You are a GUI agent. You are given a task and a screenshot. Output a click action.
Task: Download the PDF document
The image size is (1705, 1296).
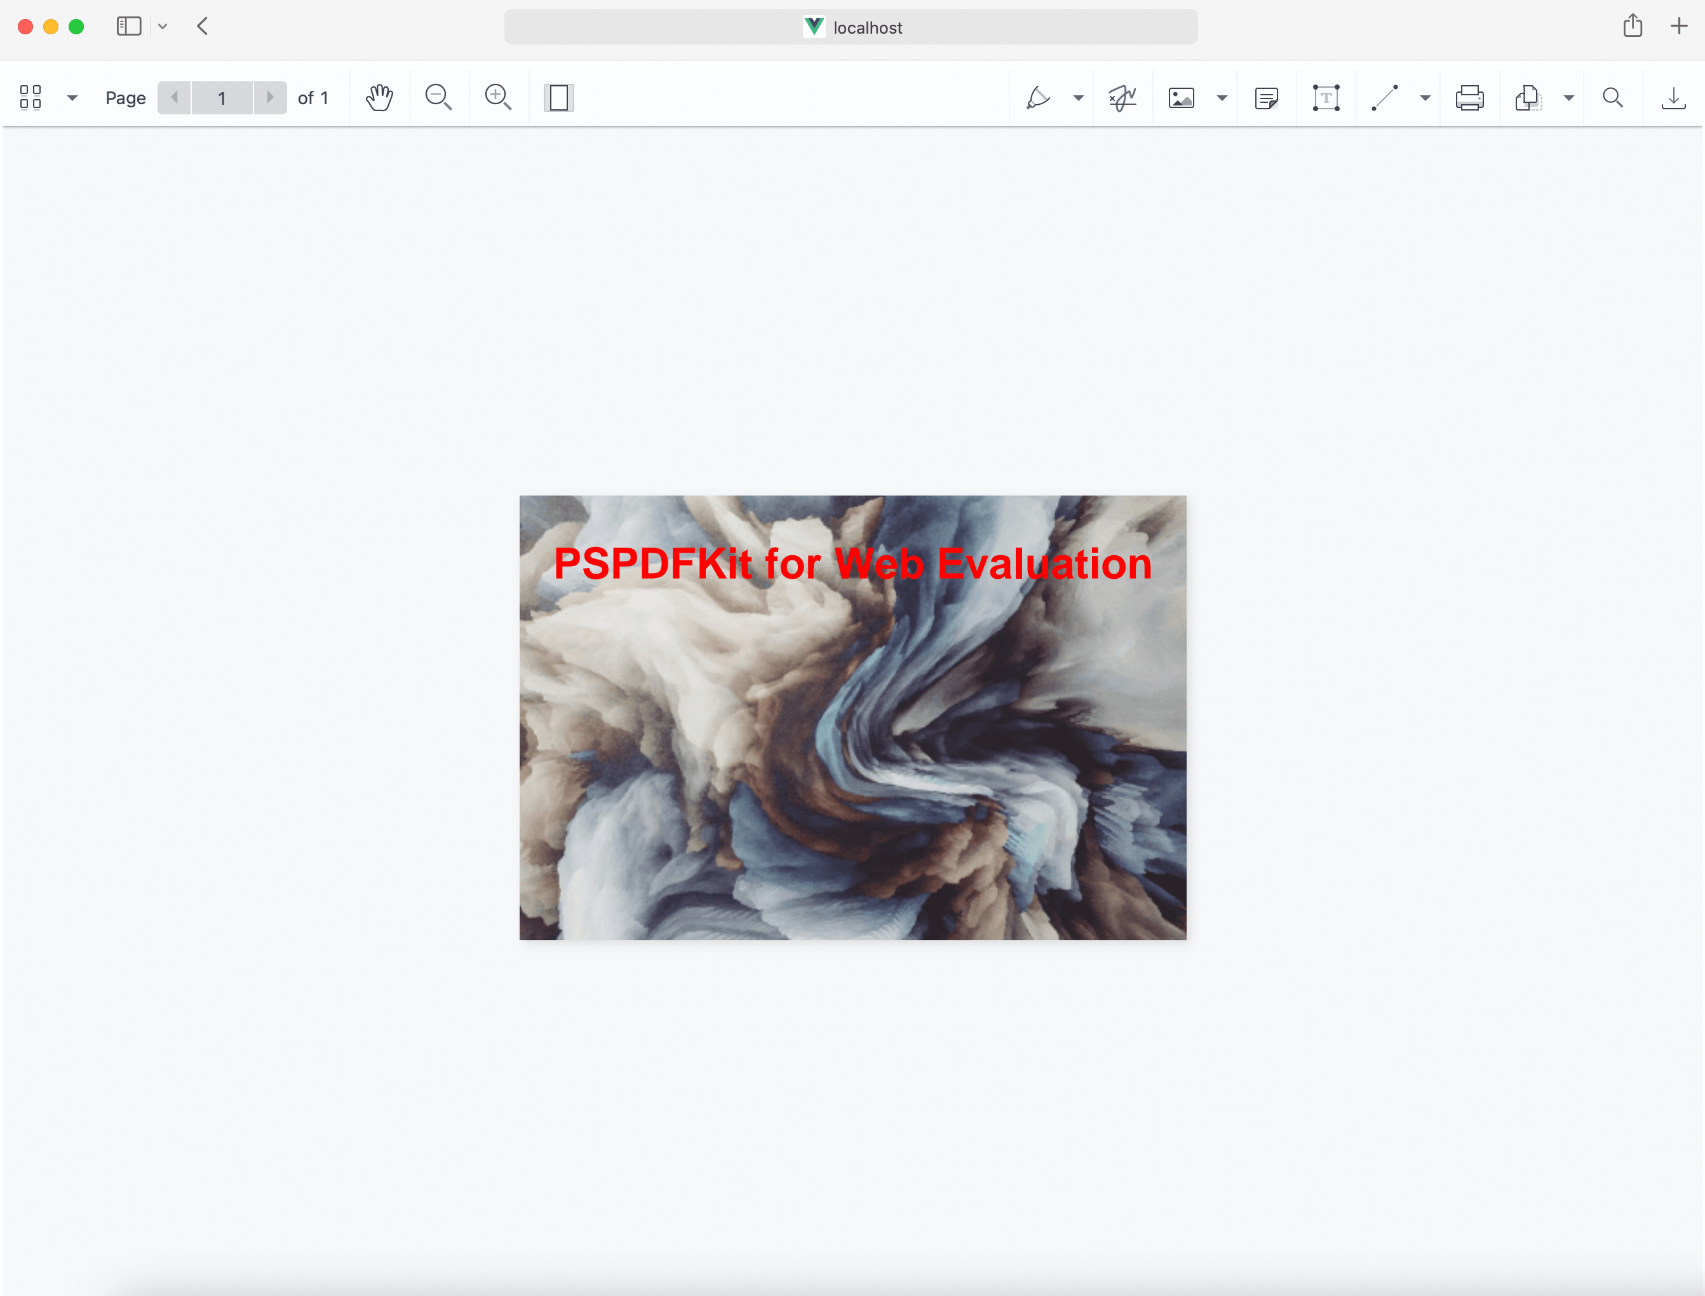tap(1673, 97)
